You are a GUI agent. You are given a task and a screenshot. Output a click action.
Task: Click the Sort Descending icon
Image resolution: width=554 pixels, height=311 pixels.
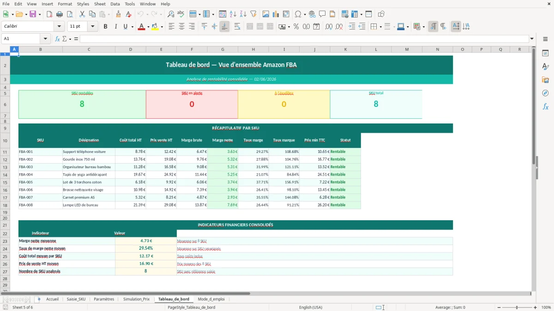[243, 14]
